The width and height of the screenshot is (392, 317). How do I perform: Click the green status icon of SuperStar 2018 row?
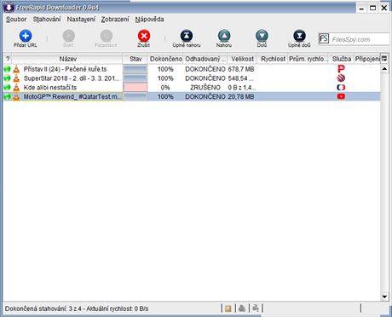pos(8,78)
